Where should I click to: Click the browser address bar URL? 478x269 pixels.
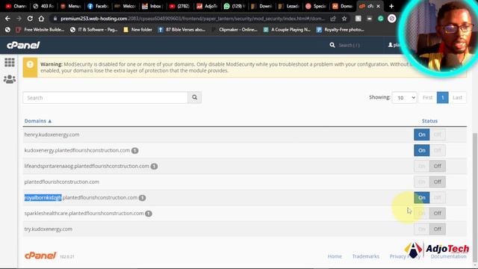coord(193,19)
